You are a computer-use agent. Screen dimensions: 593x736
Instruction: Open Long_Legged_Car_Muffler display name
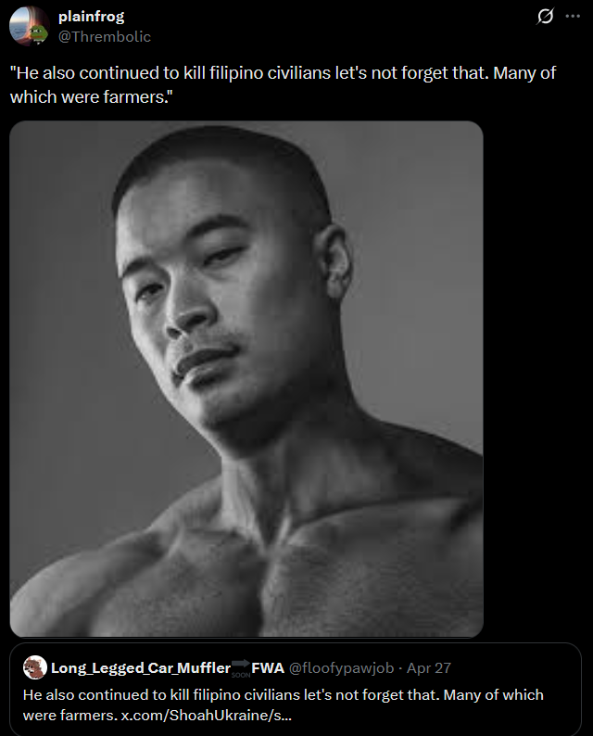[x=141, y=667]
